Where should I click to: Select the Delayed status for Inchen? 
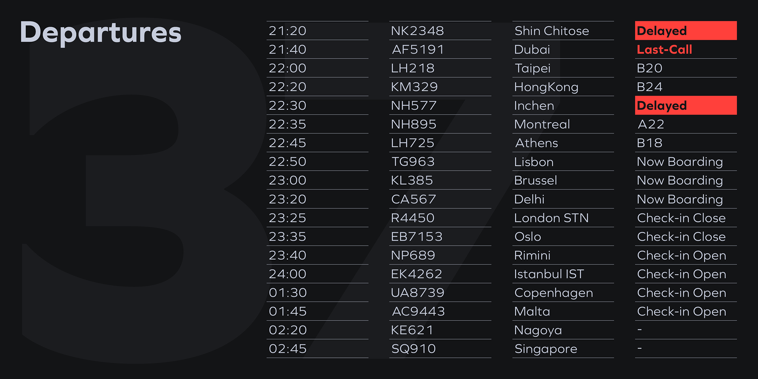pos(686,105)
